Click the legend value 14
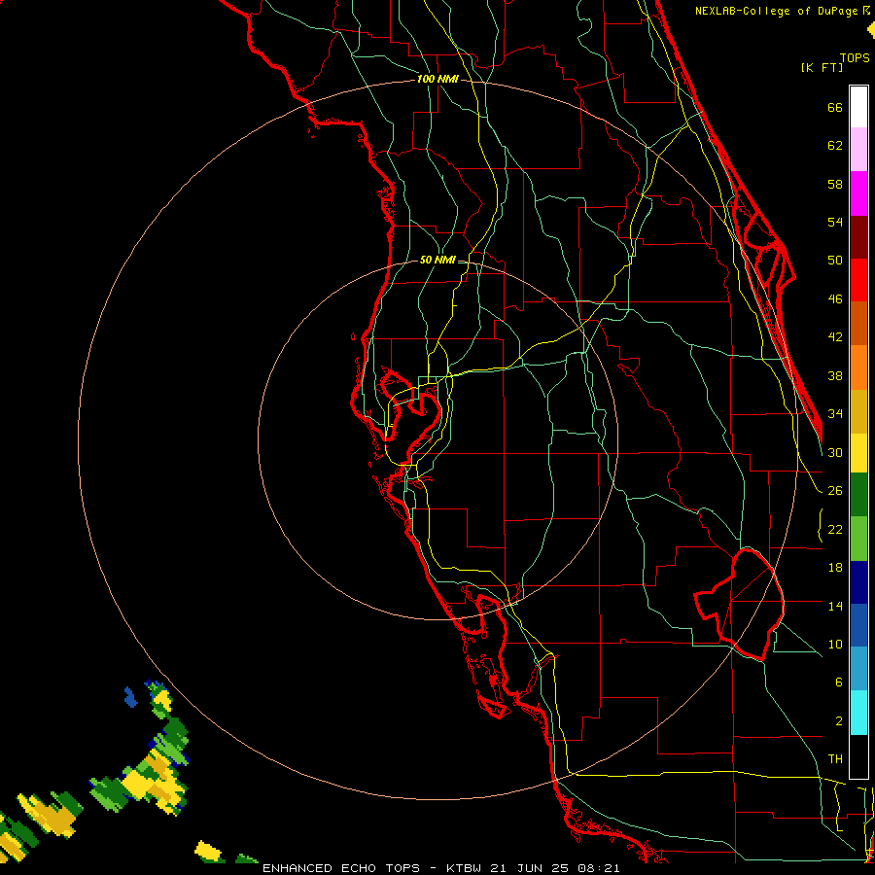875x875 pixels. pos(835,606)
